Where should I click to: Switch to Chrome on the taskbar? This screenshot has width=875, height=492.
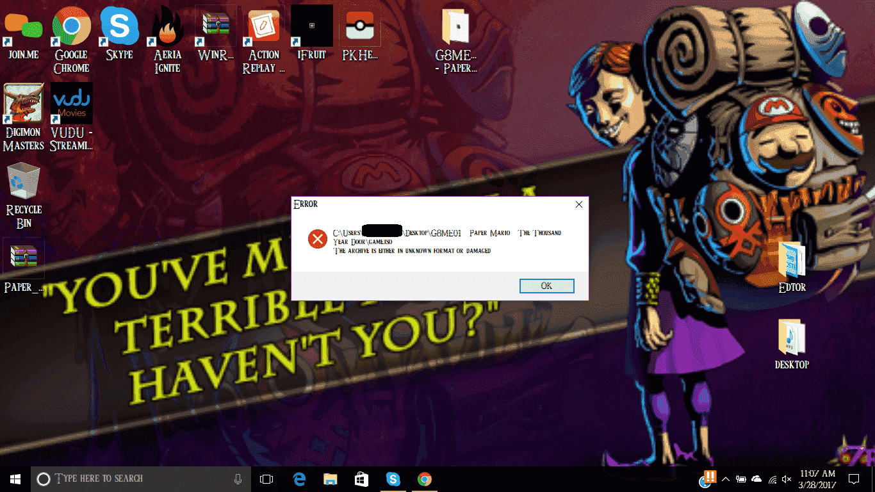coord(424,479)
